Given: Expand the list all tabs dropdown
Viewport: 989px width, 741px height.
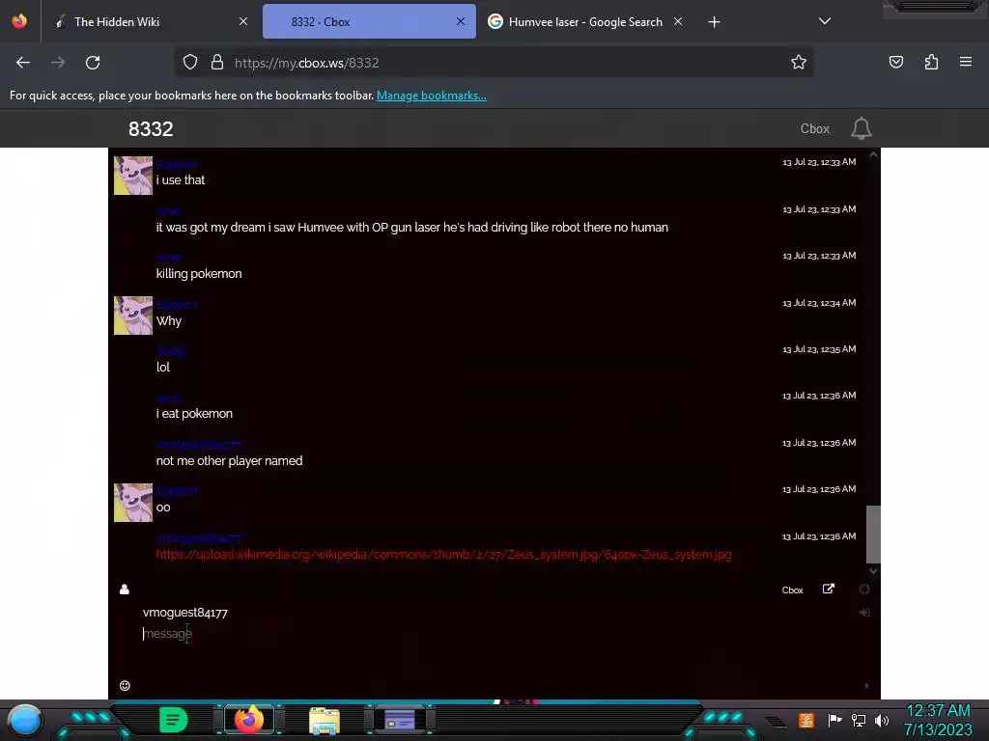Looking at the screenshot, I should pyautogui.click(x=825, y=21).
